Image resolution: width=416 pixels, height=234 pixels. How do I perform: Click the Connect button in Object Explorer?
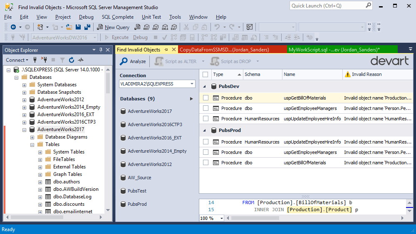pos(17,60)
